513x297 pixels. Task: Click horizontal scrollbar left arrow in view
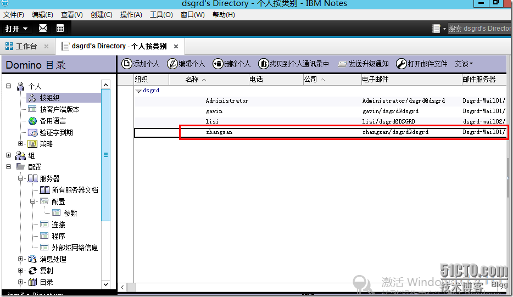coord(122,288)
